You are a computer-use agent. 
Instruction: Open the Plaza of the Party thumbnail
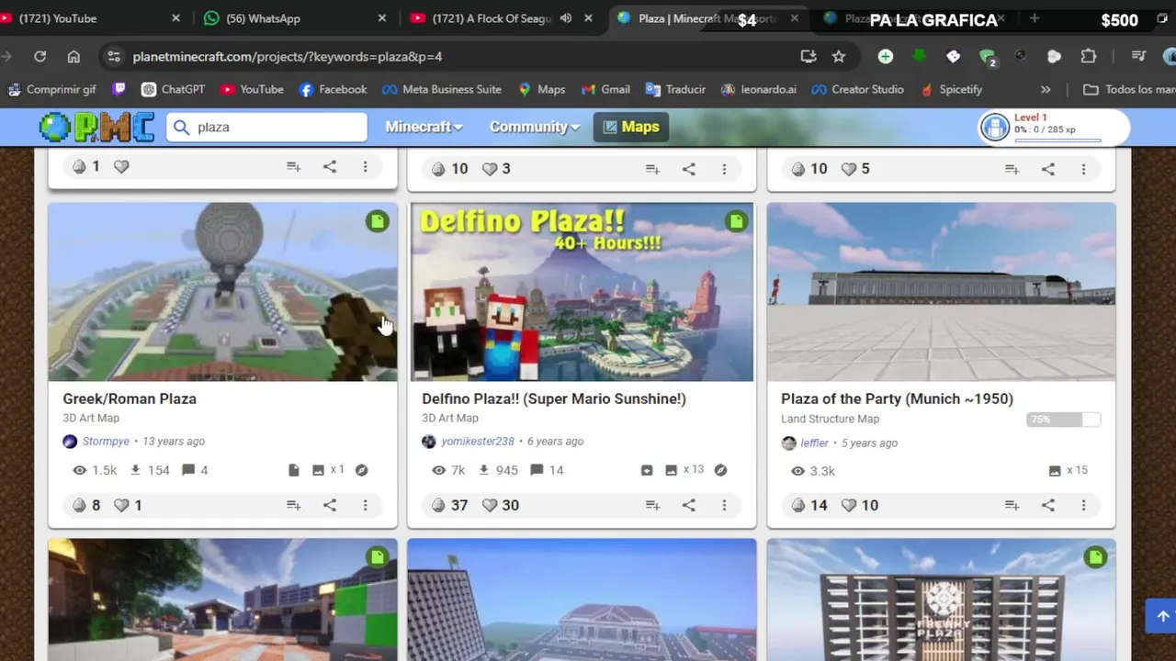941,292
